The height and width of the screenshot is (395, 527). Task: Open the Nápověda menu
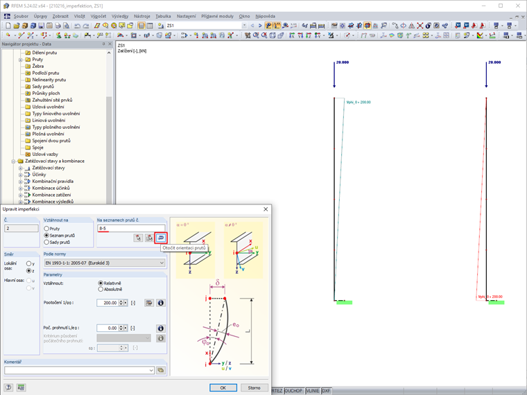(265, 16)
